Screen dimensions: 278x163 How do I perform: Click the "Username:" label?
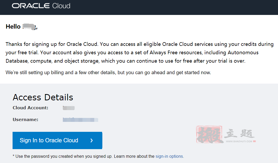(26, 120)
